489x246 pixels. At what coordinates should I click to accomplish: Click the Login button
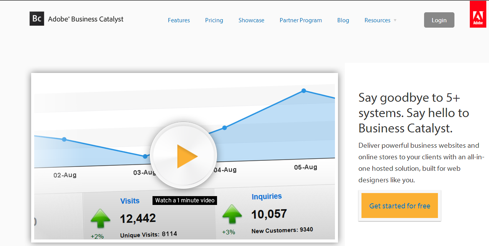click(439, 20)
